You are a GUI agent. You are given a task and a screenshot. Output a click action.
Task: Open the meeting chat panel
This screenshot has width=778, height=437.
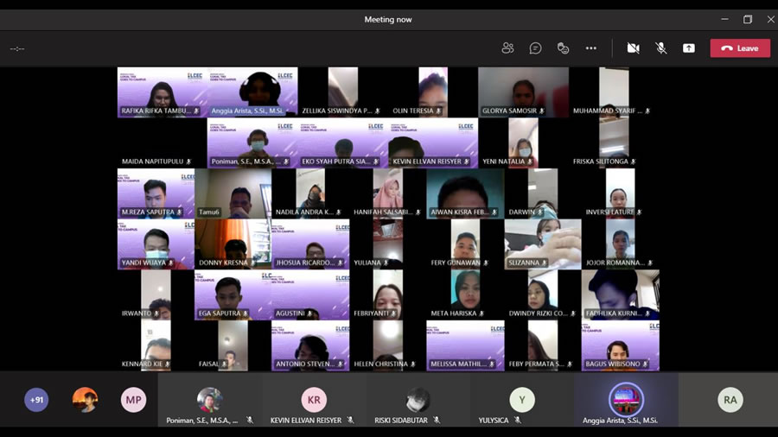point(535,48)
